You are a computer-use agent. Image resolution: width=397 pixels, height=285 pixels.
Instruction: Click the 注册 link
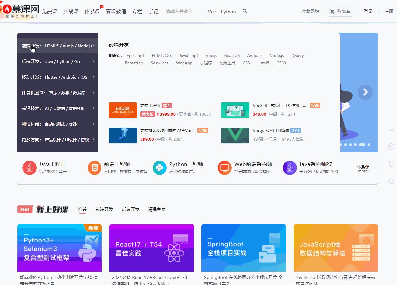(389, 11)
